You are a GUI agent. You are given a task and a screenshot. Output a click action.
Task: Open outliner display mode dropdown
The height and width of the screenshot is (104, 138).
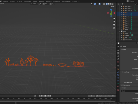123,4
